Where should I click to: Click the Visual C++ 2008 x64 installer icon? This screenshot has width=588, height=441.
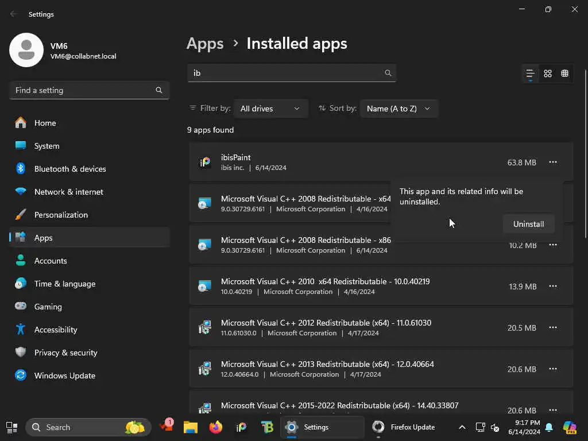205,204
